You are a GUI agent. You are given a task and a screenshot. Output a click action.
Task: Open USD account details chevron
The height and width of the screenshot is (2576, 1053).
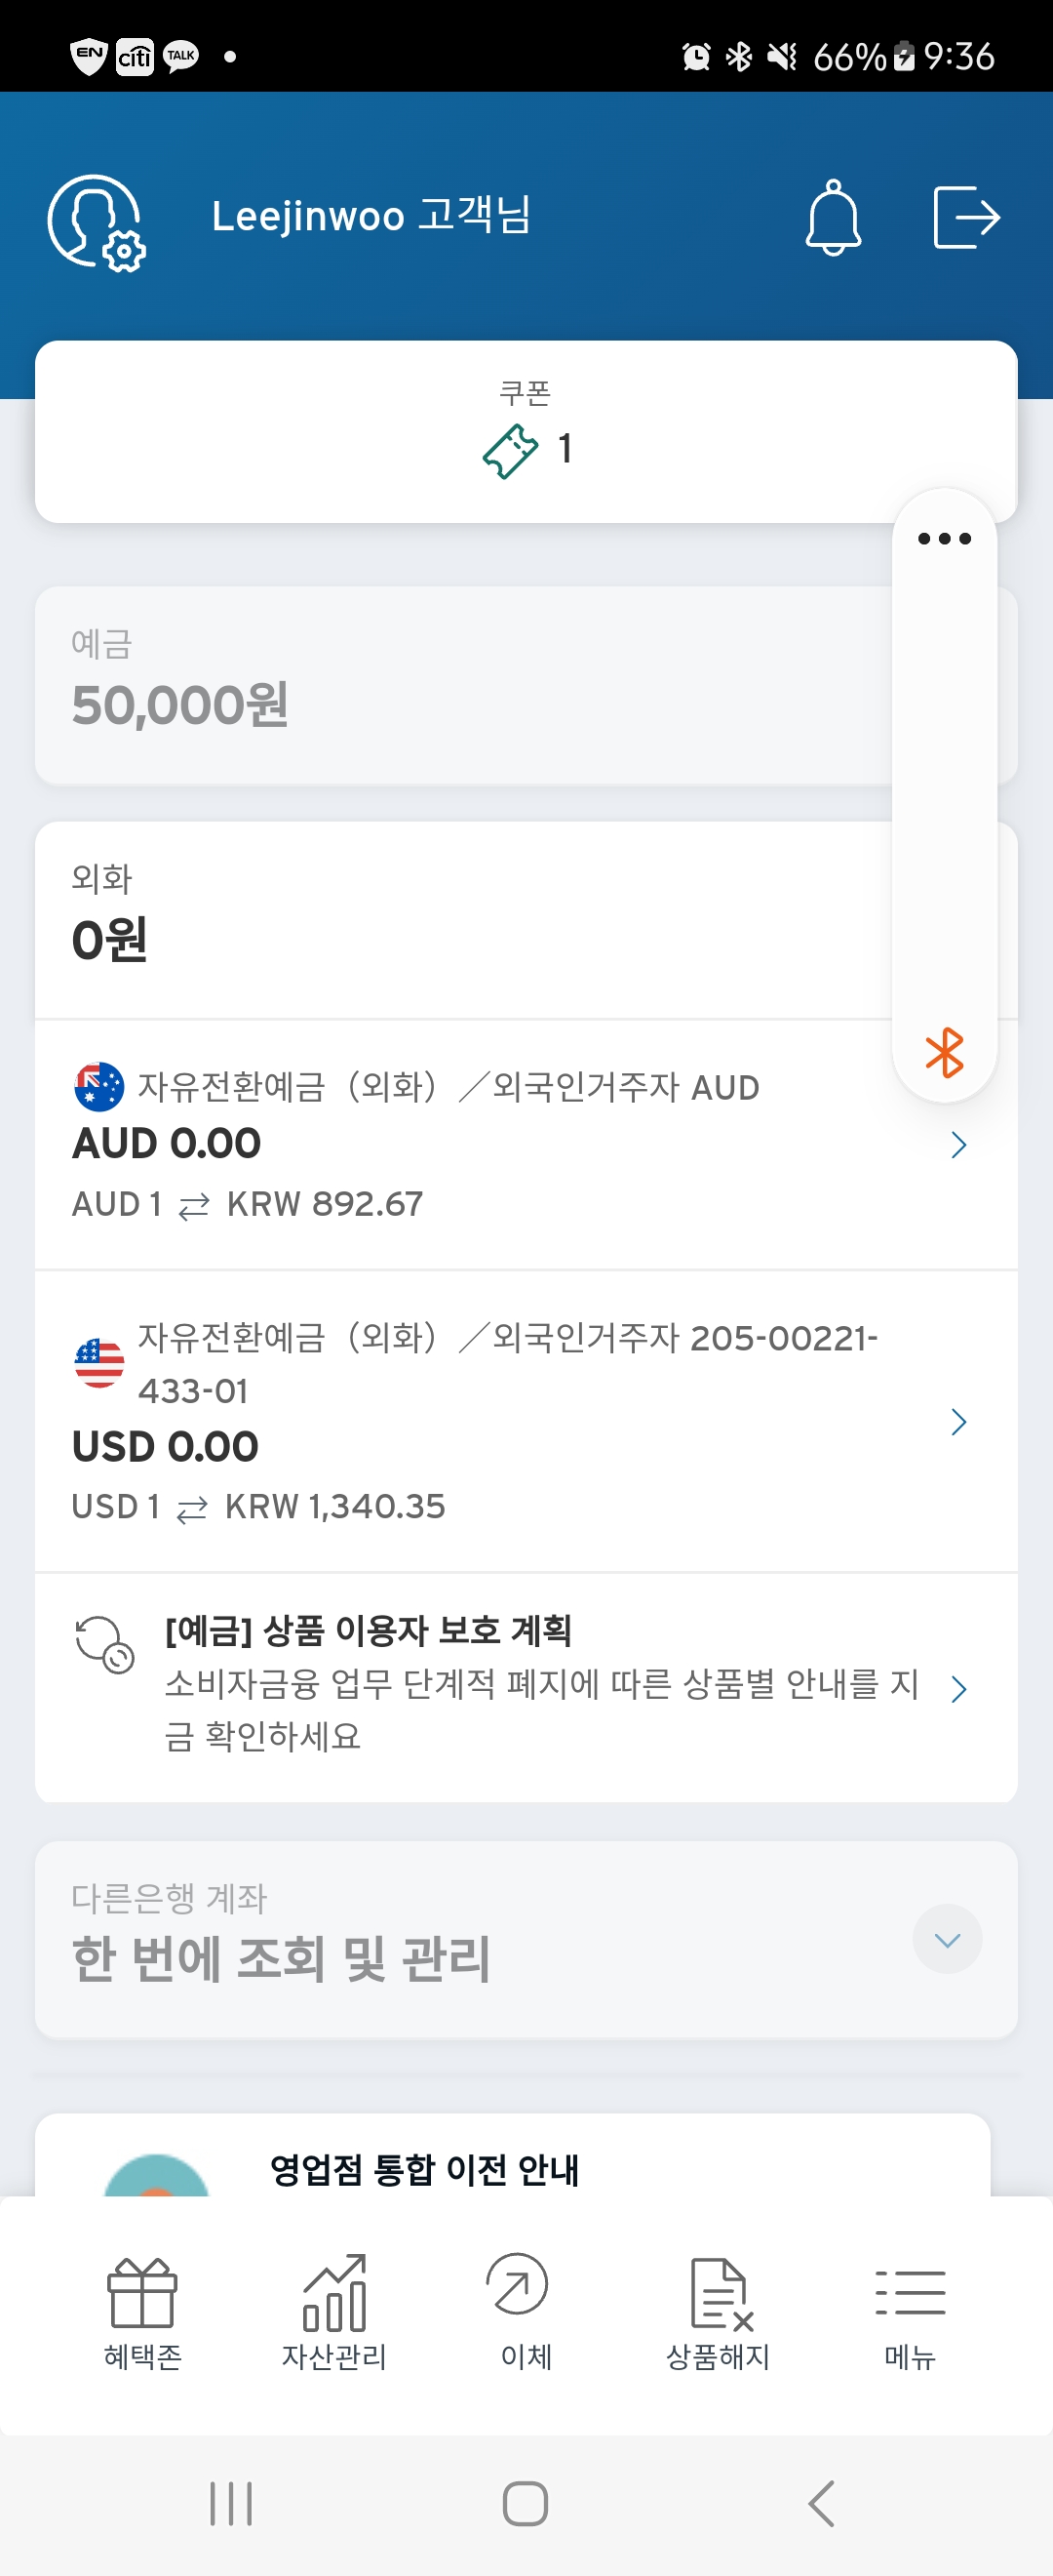click(958, 1421)
